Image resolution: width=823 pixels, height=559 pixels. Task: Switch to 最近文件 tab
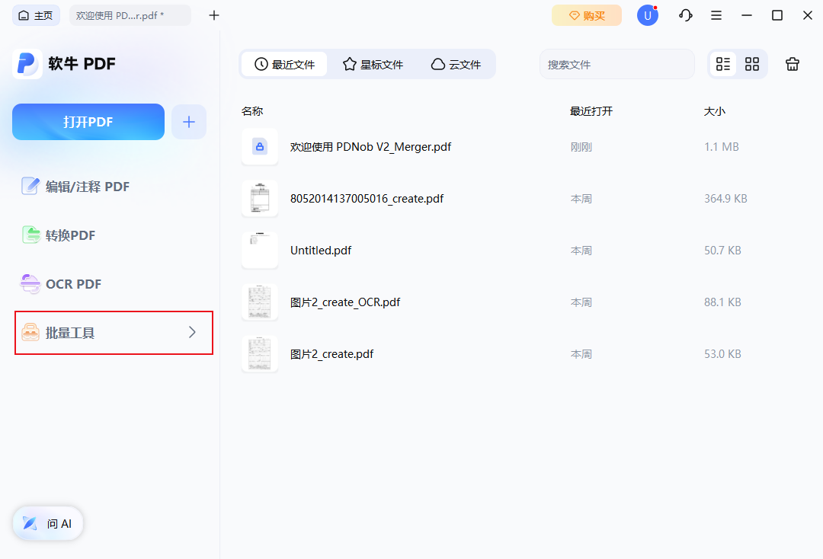pyautogui.click(x=284, y=64)
